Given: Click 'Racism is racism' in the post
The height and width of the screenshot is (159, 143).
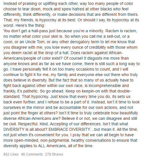Looking at the screenshot, I should pyautogui.click(x=121, y=31).
